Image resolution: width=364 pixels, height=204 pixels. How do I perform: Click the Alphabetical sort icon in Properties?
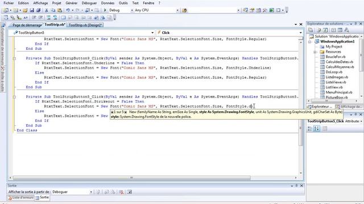click(317, 129)
